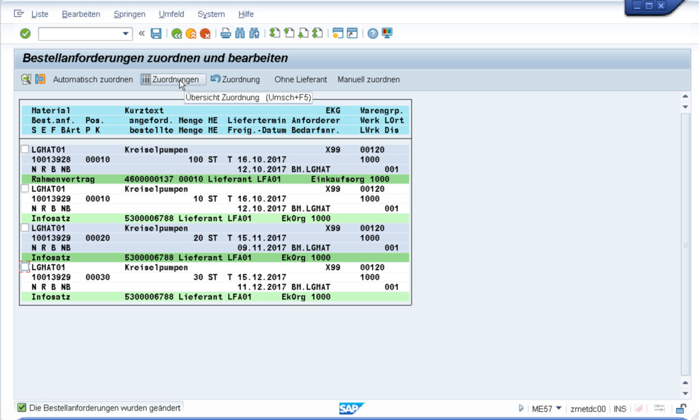Click the status bar lock icon

click(681, 408)
